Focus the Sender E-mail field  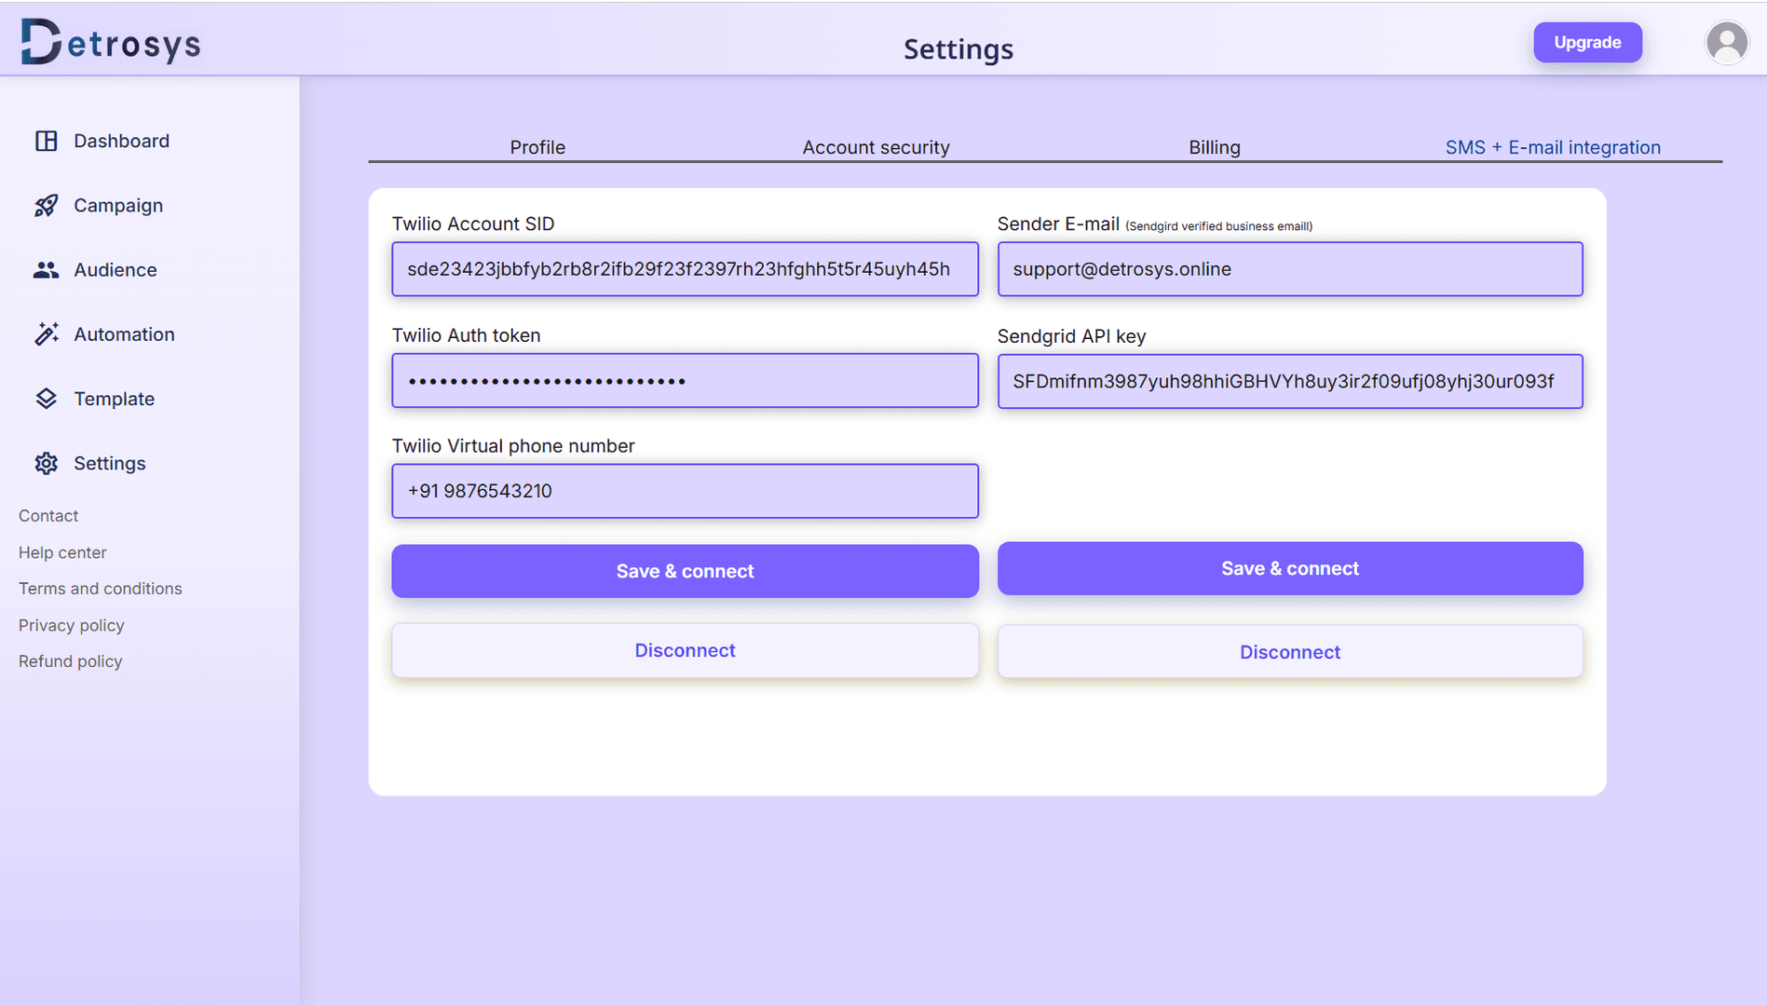pyautogui.click(x=1290, y=269)
